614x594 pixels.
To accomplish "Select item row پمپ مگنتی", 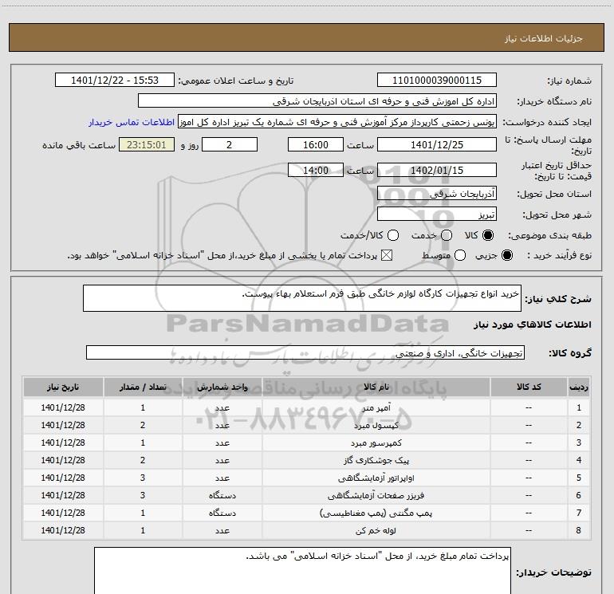I will click(307, 513).
